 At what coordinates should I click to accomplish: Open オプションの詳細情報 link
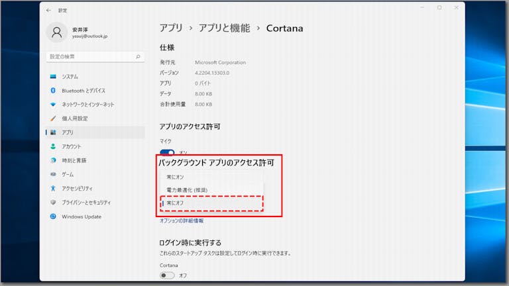pyautogui.click(x=182, y=220)
